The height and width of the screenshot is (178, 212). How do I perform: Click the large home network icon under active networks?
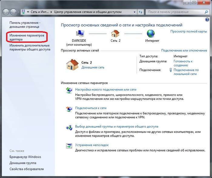[x=72, y=64]
